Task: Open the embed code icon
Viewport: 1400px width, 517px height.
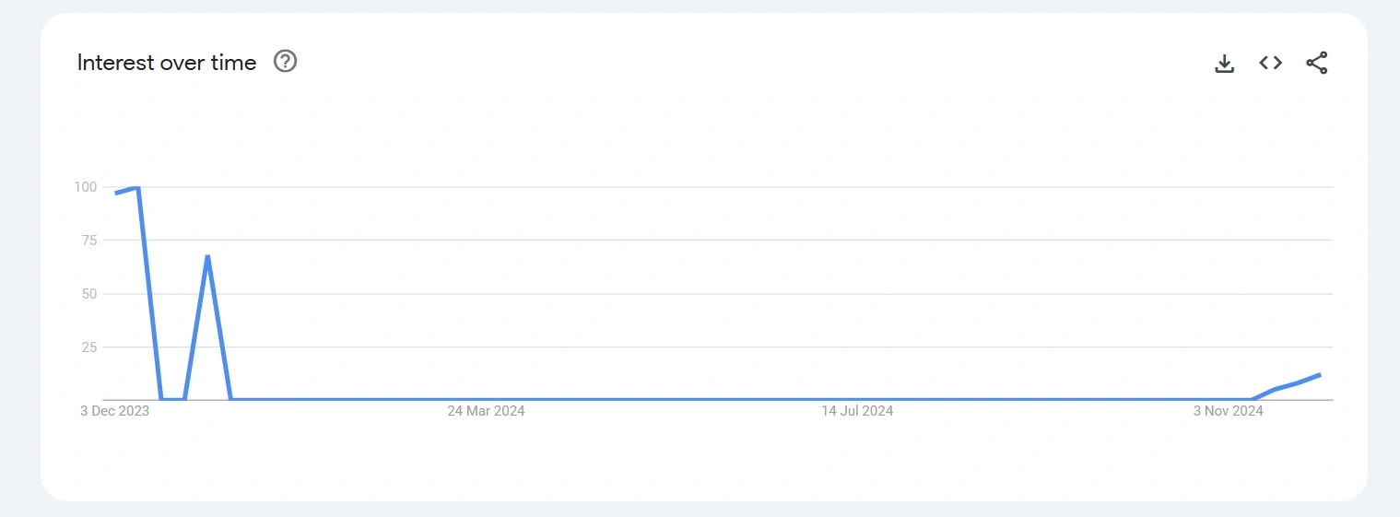Action: (1270, 63)
